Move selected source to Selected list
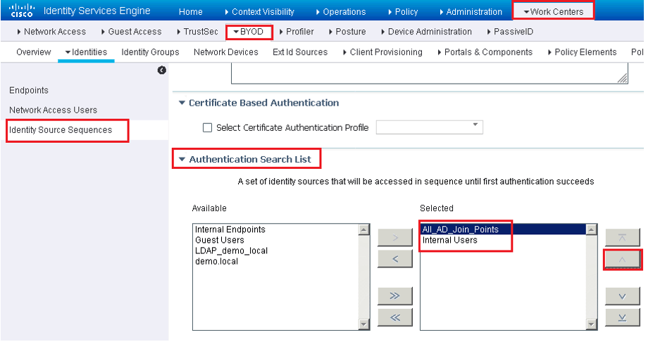The height and width of the screenshot is (342, 653). pyautogui.click(x=394, y=238)
